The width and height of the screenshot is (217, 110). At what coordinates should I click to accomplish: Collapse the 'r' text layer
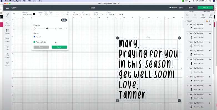tap(188, 25)
